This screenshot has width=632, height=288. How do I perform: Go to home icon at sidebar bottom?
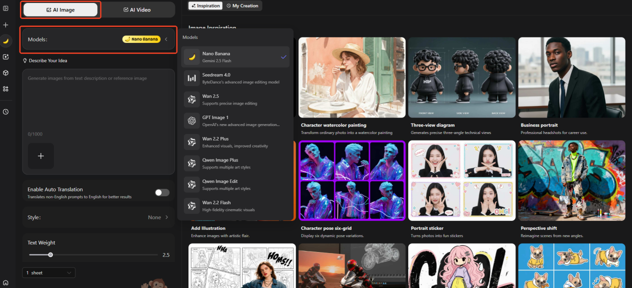tap(5, 283)
